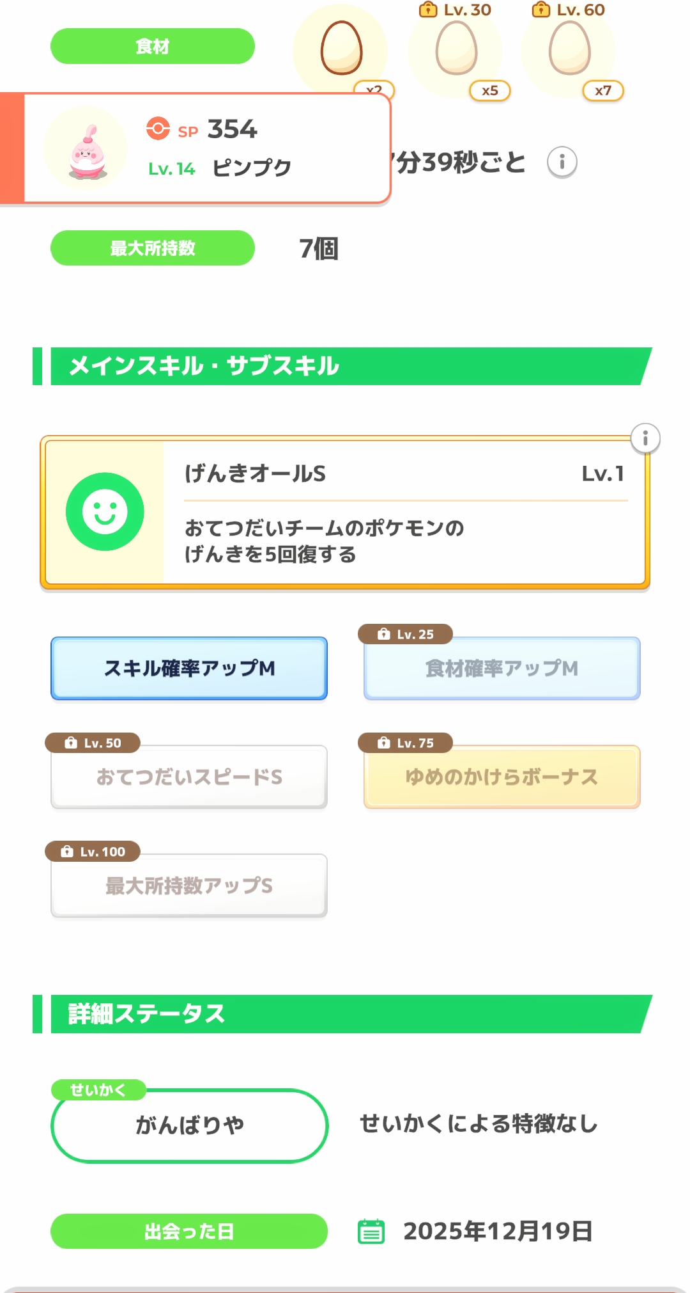Screen dimensions: 690x1293
Task: Select the first egg ingredient x2
Action: 341,48
